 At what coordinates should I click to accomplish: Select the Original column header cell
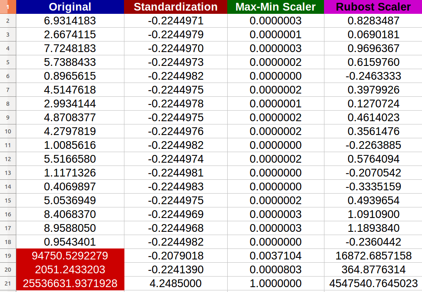coord(70,7)
